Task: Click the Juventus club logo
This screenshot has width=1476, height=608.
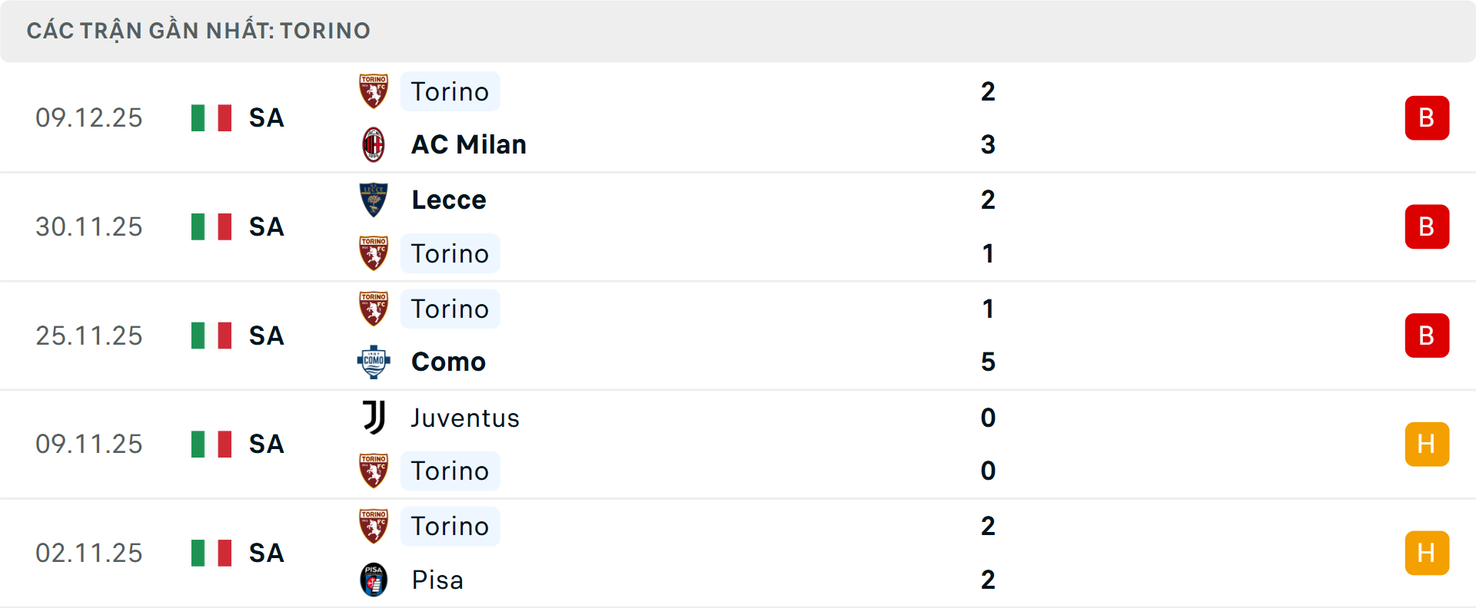Action: click(x=374, y=418)
